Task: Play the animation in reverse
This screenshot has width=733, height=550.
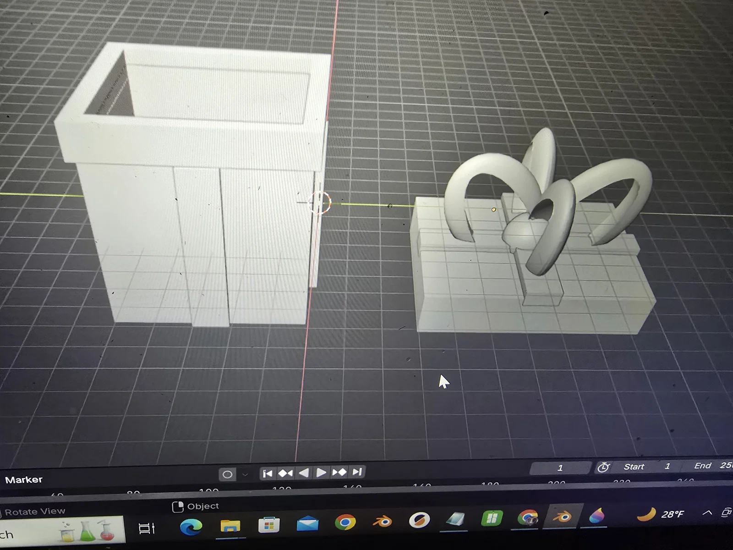Action: [x=303, y=473]
